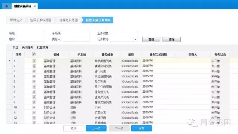Toggle checkbox for row 9 存货类别列表

click(34, 102)
